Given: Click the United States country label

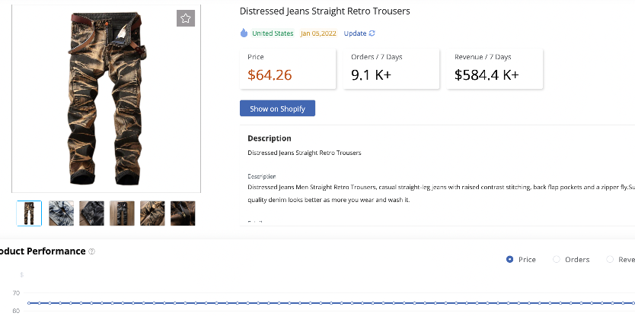Looking at the screenshot, I should (273, 33).
